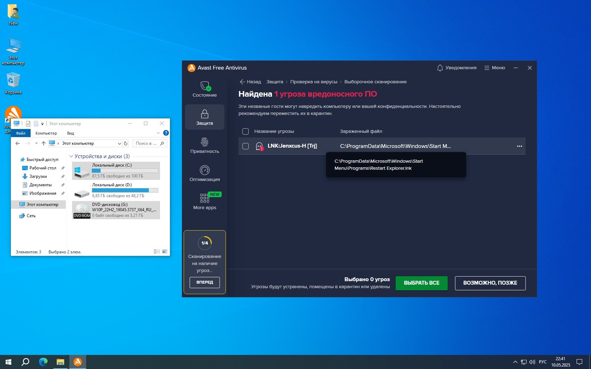Open the address bar history dropdown
Image resolution: width=591 pixels, height=369 pixels.
[x=119, y=143]
